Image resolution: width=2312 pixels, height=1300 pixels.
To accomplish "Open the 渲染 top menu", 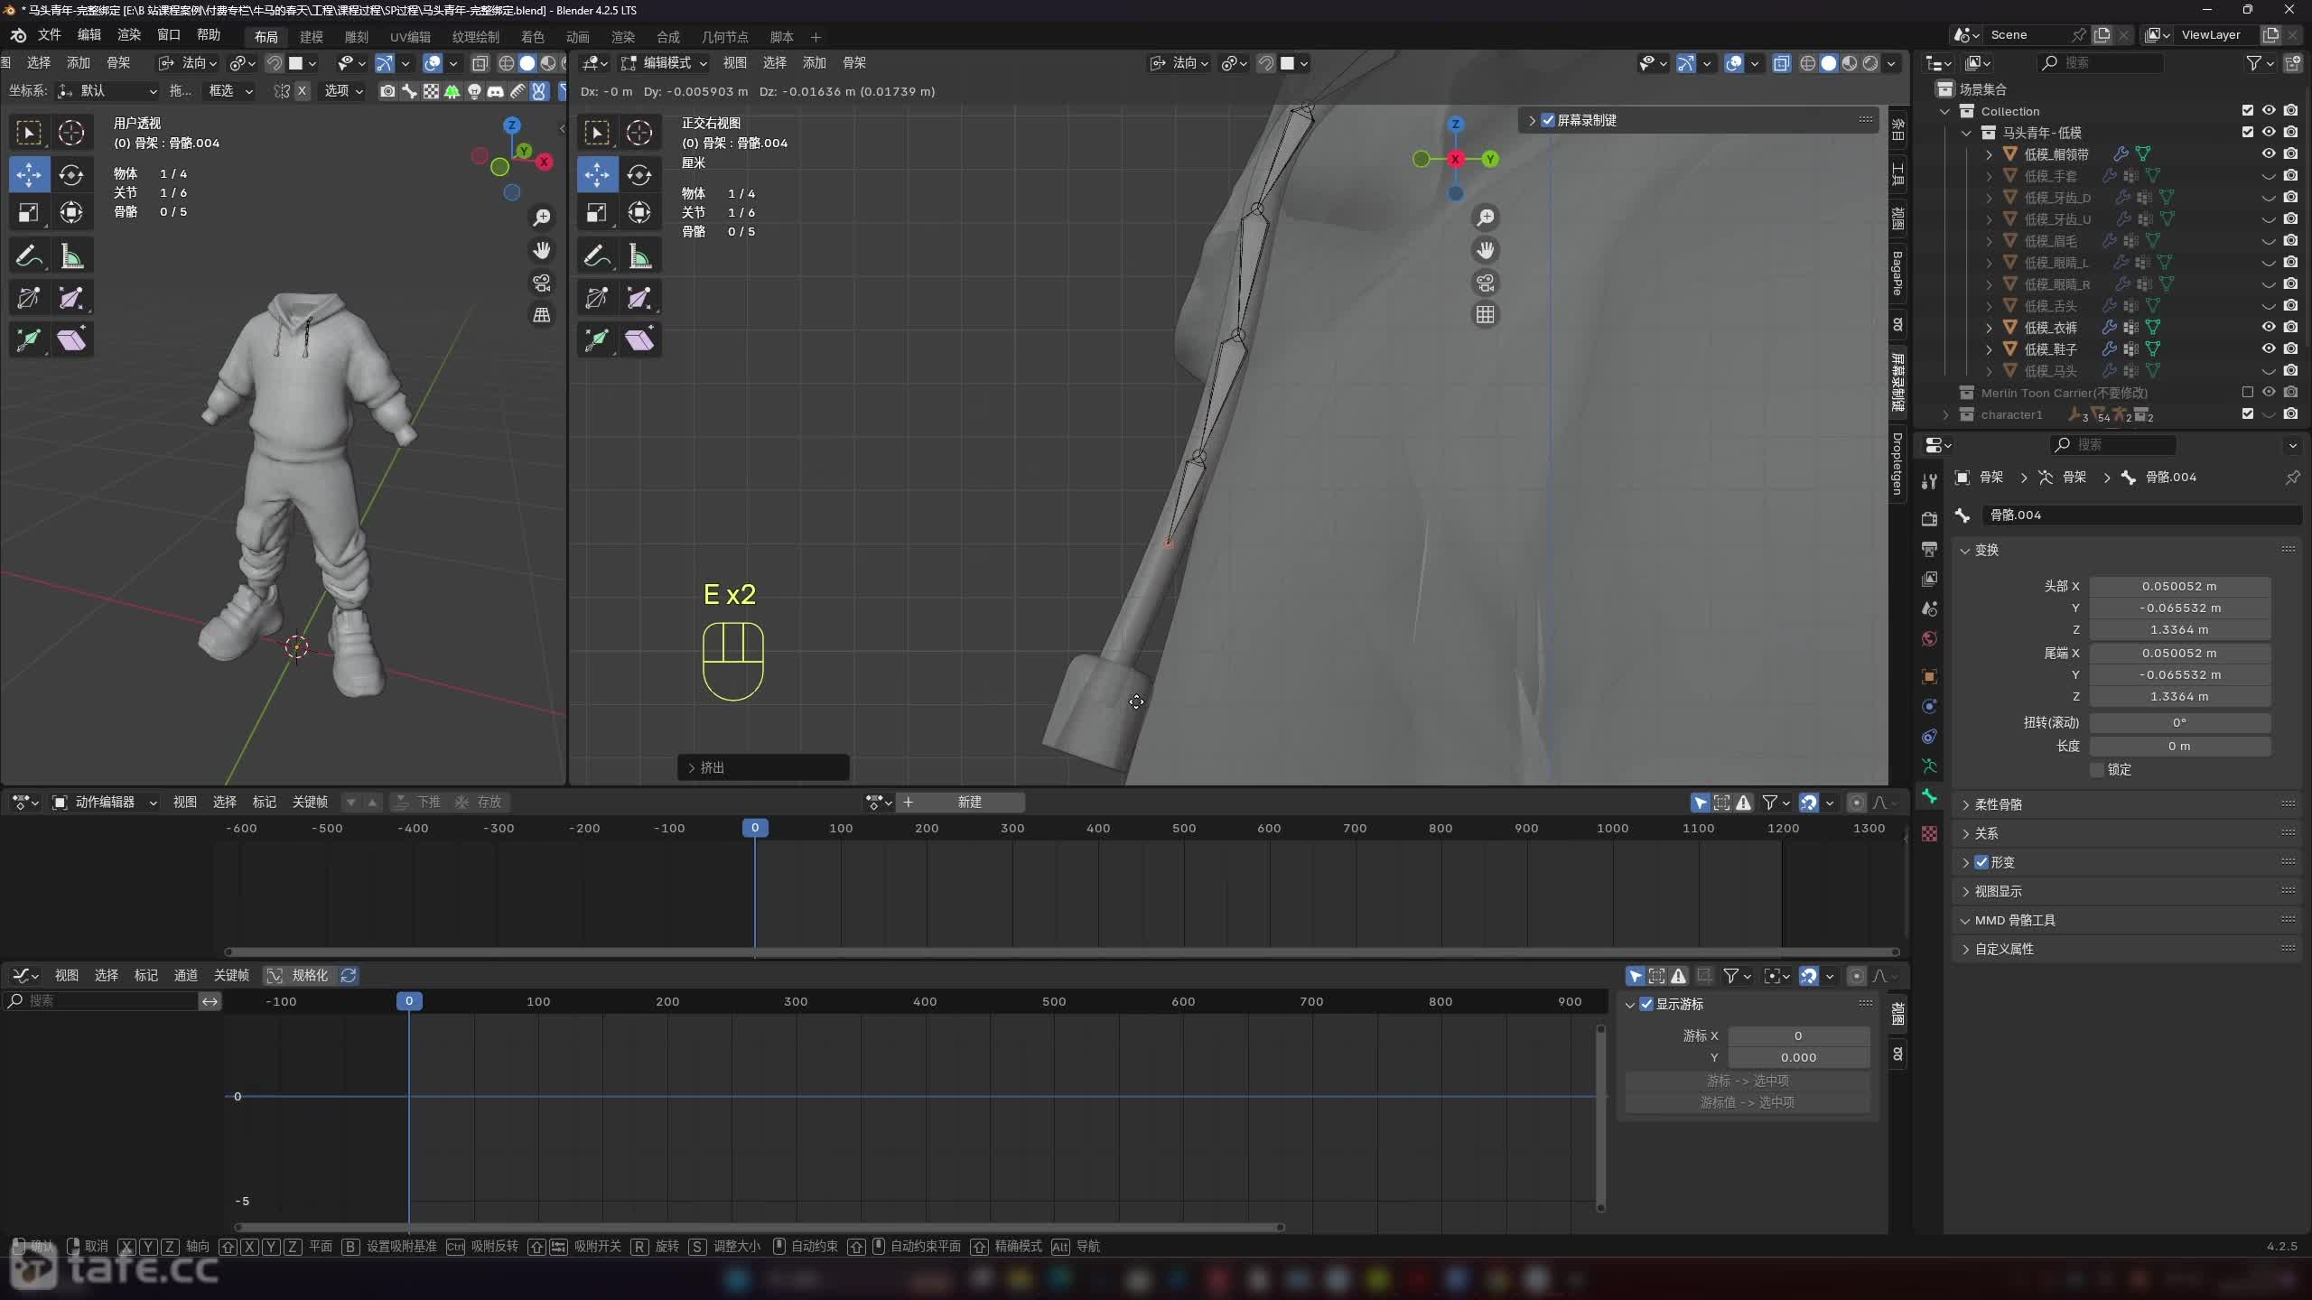I will click(x=129, y=34).
